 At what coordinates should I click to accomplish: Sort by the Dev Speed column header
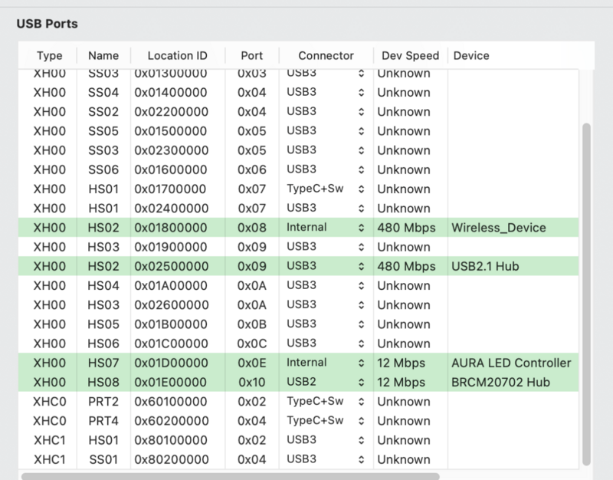click(x=410, y=55)
